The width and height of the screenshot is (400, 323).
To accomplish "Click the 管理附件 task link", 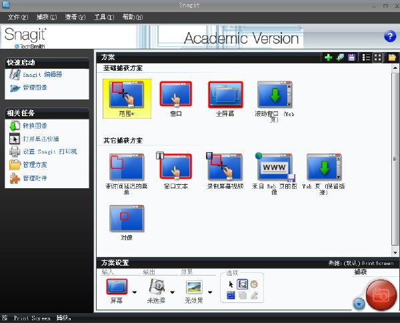I will tap(35, 178).
